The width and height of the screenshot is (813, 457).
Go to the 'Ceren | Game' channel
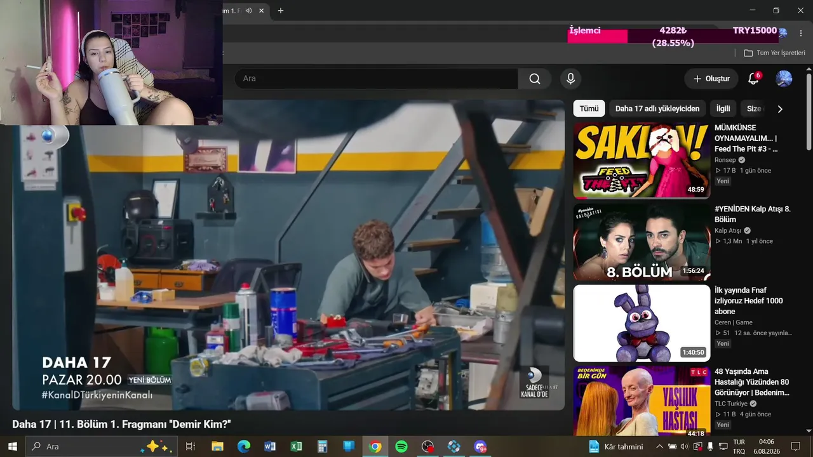(x=734, y=322)
